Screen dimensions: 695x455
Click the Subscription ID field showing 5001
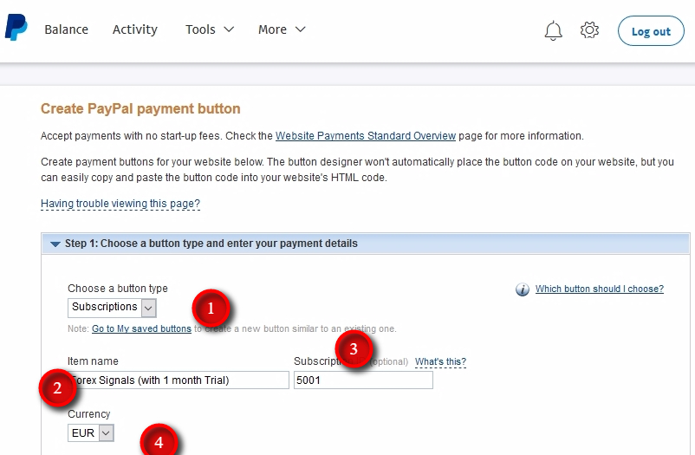point(363,380)
